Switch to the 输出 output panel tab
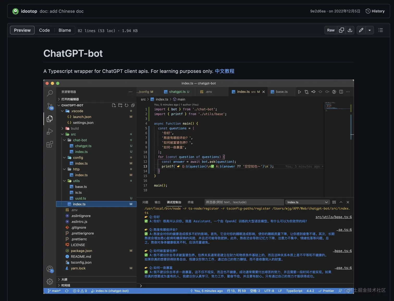The height and width of the screenshot is (301, 394). (x=157, y=202)
